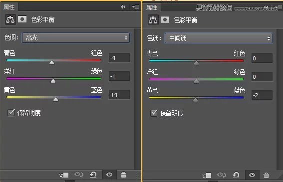Viewport: 283px width, 182px height.
Task: Click the 青色 label in left panel
Action: point(9,53)
